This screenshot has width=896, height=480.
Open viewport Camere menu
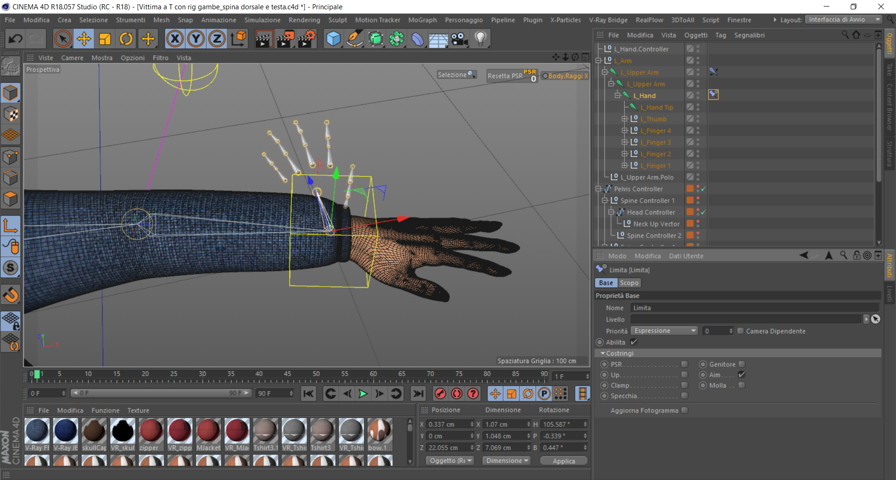click(x=72, y=58)
